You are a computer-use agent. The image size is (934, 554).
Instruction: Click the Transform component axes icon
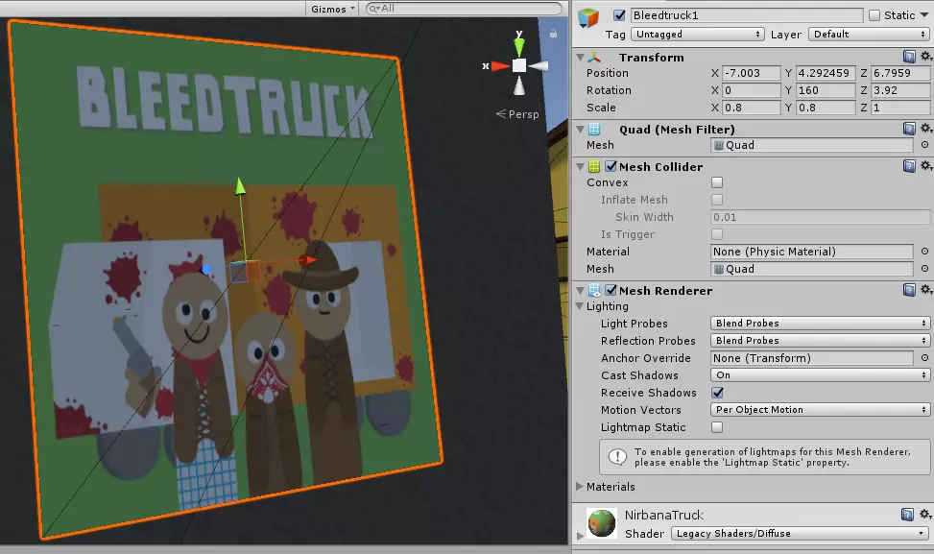(594, 58)
